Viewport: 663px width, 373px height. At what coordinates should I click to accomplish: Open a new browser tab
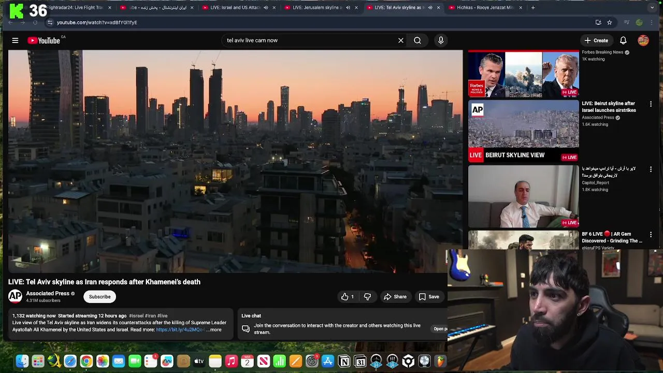[x=533, y=8]
